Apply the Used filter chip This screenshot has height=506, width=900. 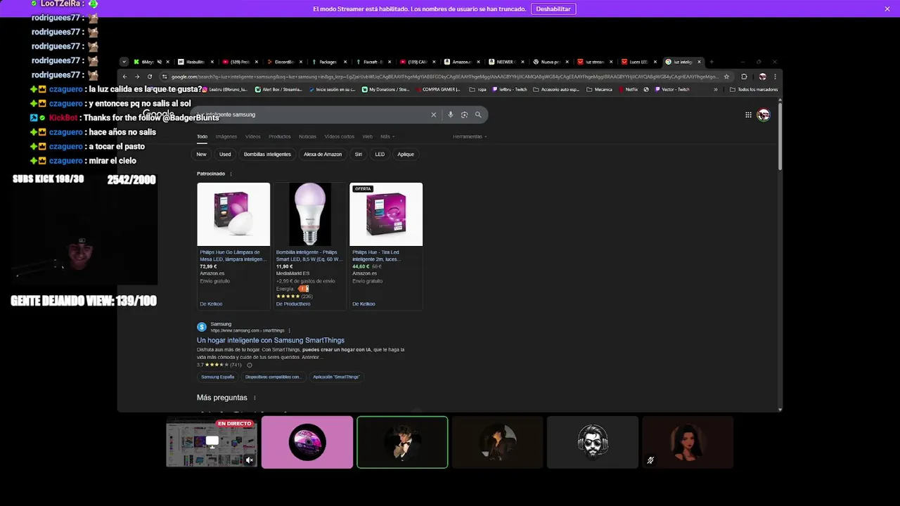click(225, 154)
